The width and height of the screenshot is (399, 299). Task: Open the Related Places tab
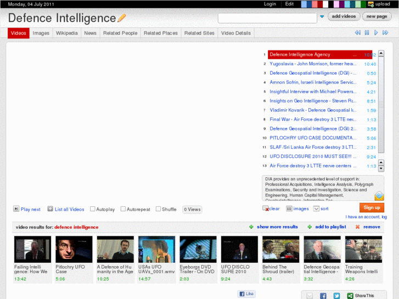pyautogui.click(x=161, y=33)
